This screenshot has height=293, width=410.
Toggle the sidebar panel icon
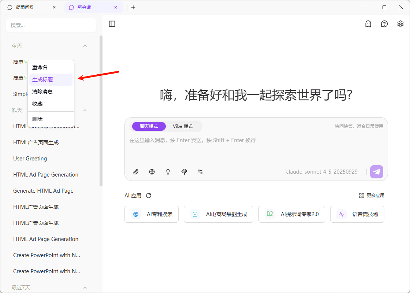point(112,24)
